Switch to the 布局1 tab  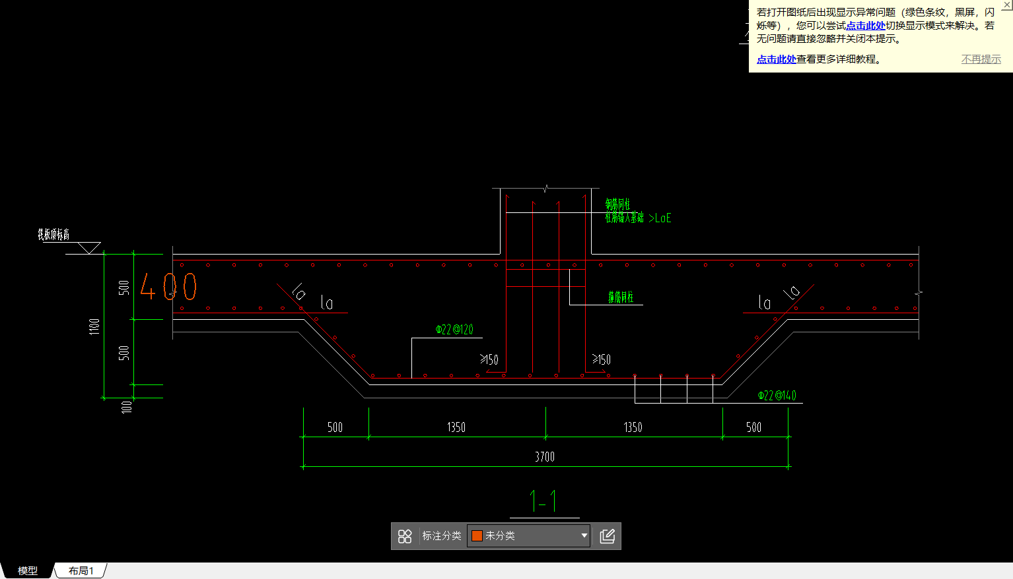click(x=81, y=570)
